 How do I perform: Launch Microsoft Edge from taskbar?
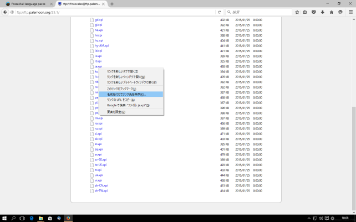pyautogui.click(x=32, y=218)
